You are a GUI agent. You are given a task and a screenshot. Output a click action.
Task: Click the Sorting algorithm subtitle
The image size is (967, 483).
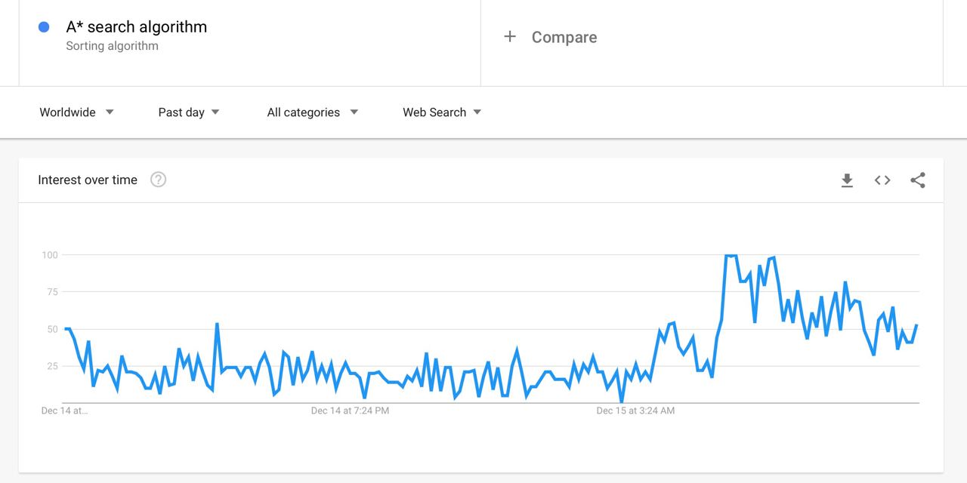[112, 46]
